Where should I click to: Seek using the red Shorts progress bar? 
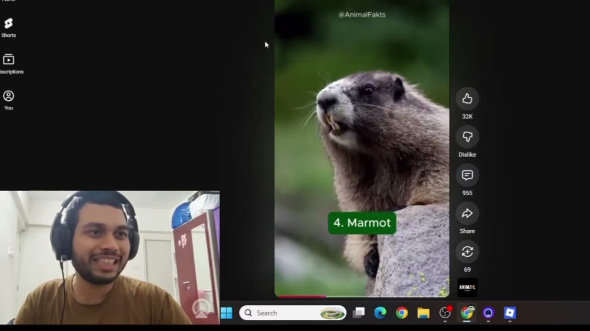click(x=362, y=296)
